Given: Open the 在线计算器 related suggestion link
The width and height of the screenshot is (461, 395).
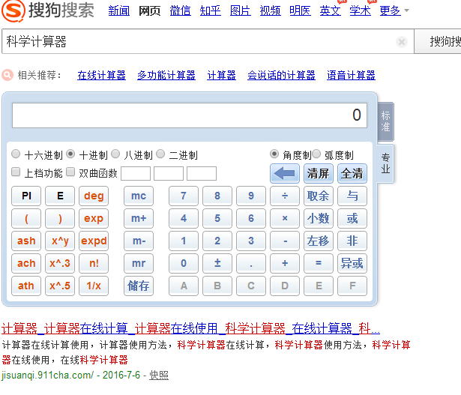Looking at the screenshot, I should [x=101, y=75].
